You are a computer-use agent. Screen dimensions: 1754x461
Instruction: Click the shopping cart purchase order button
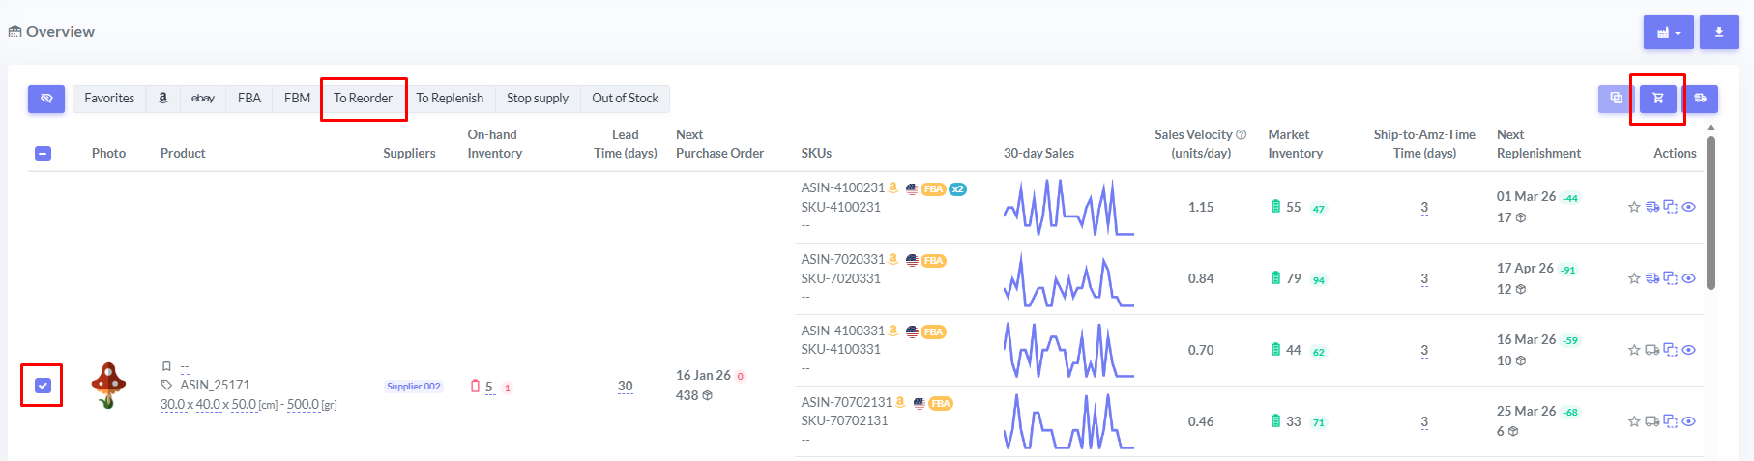click(1657, 99)
